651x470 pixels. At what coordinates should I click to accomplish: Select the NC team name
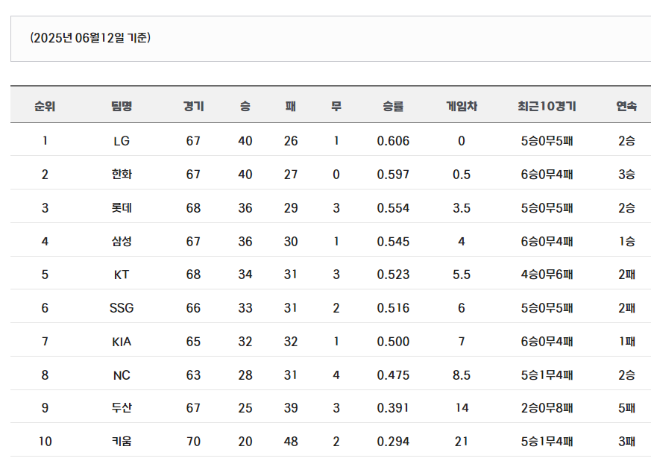point(122,375)
